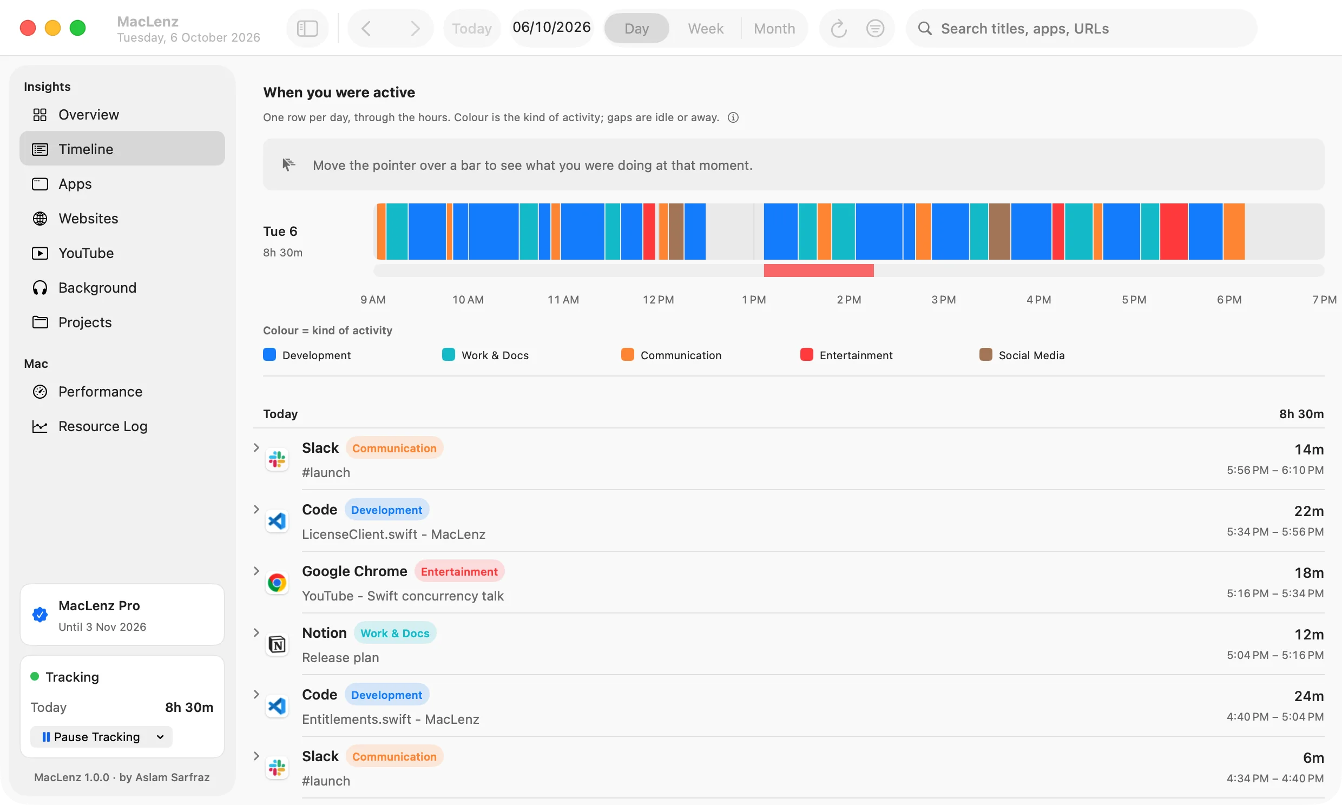The width and height of the screenshot is (1342, 805).
Task: Switch to the Week view
Action: click(705, 28)
